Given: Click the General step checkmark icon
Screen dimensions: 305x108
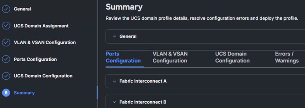Looking at the screenshot, I should (6, 9).
